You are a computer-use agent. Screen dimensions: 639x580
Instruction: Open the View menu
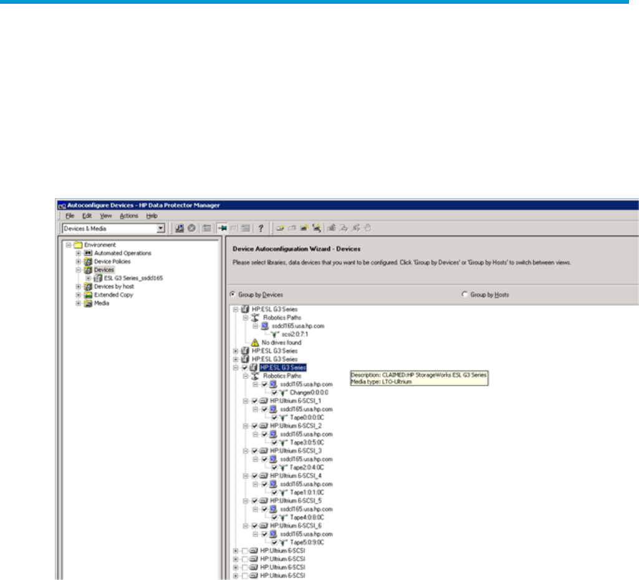tap(106, 216)
